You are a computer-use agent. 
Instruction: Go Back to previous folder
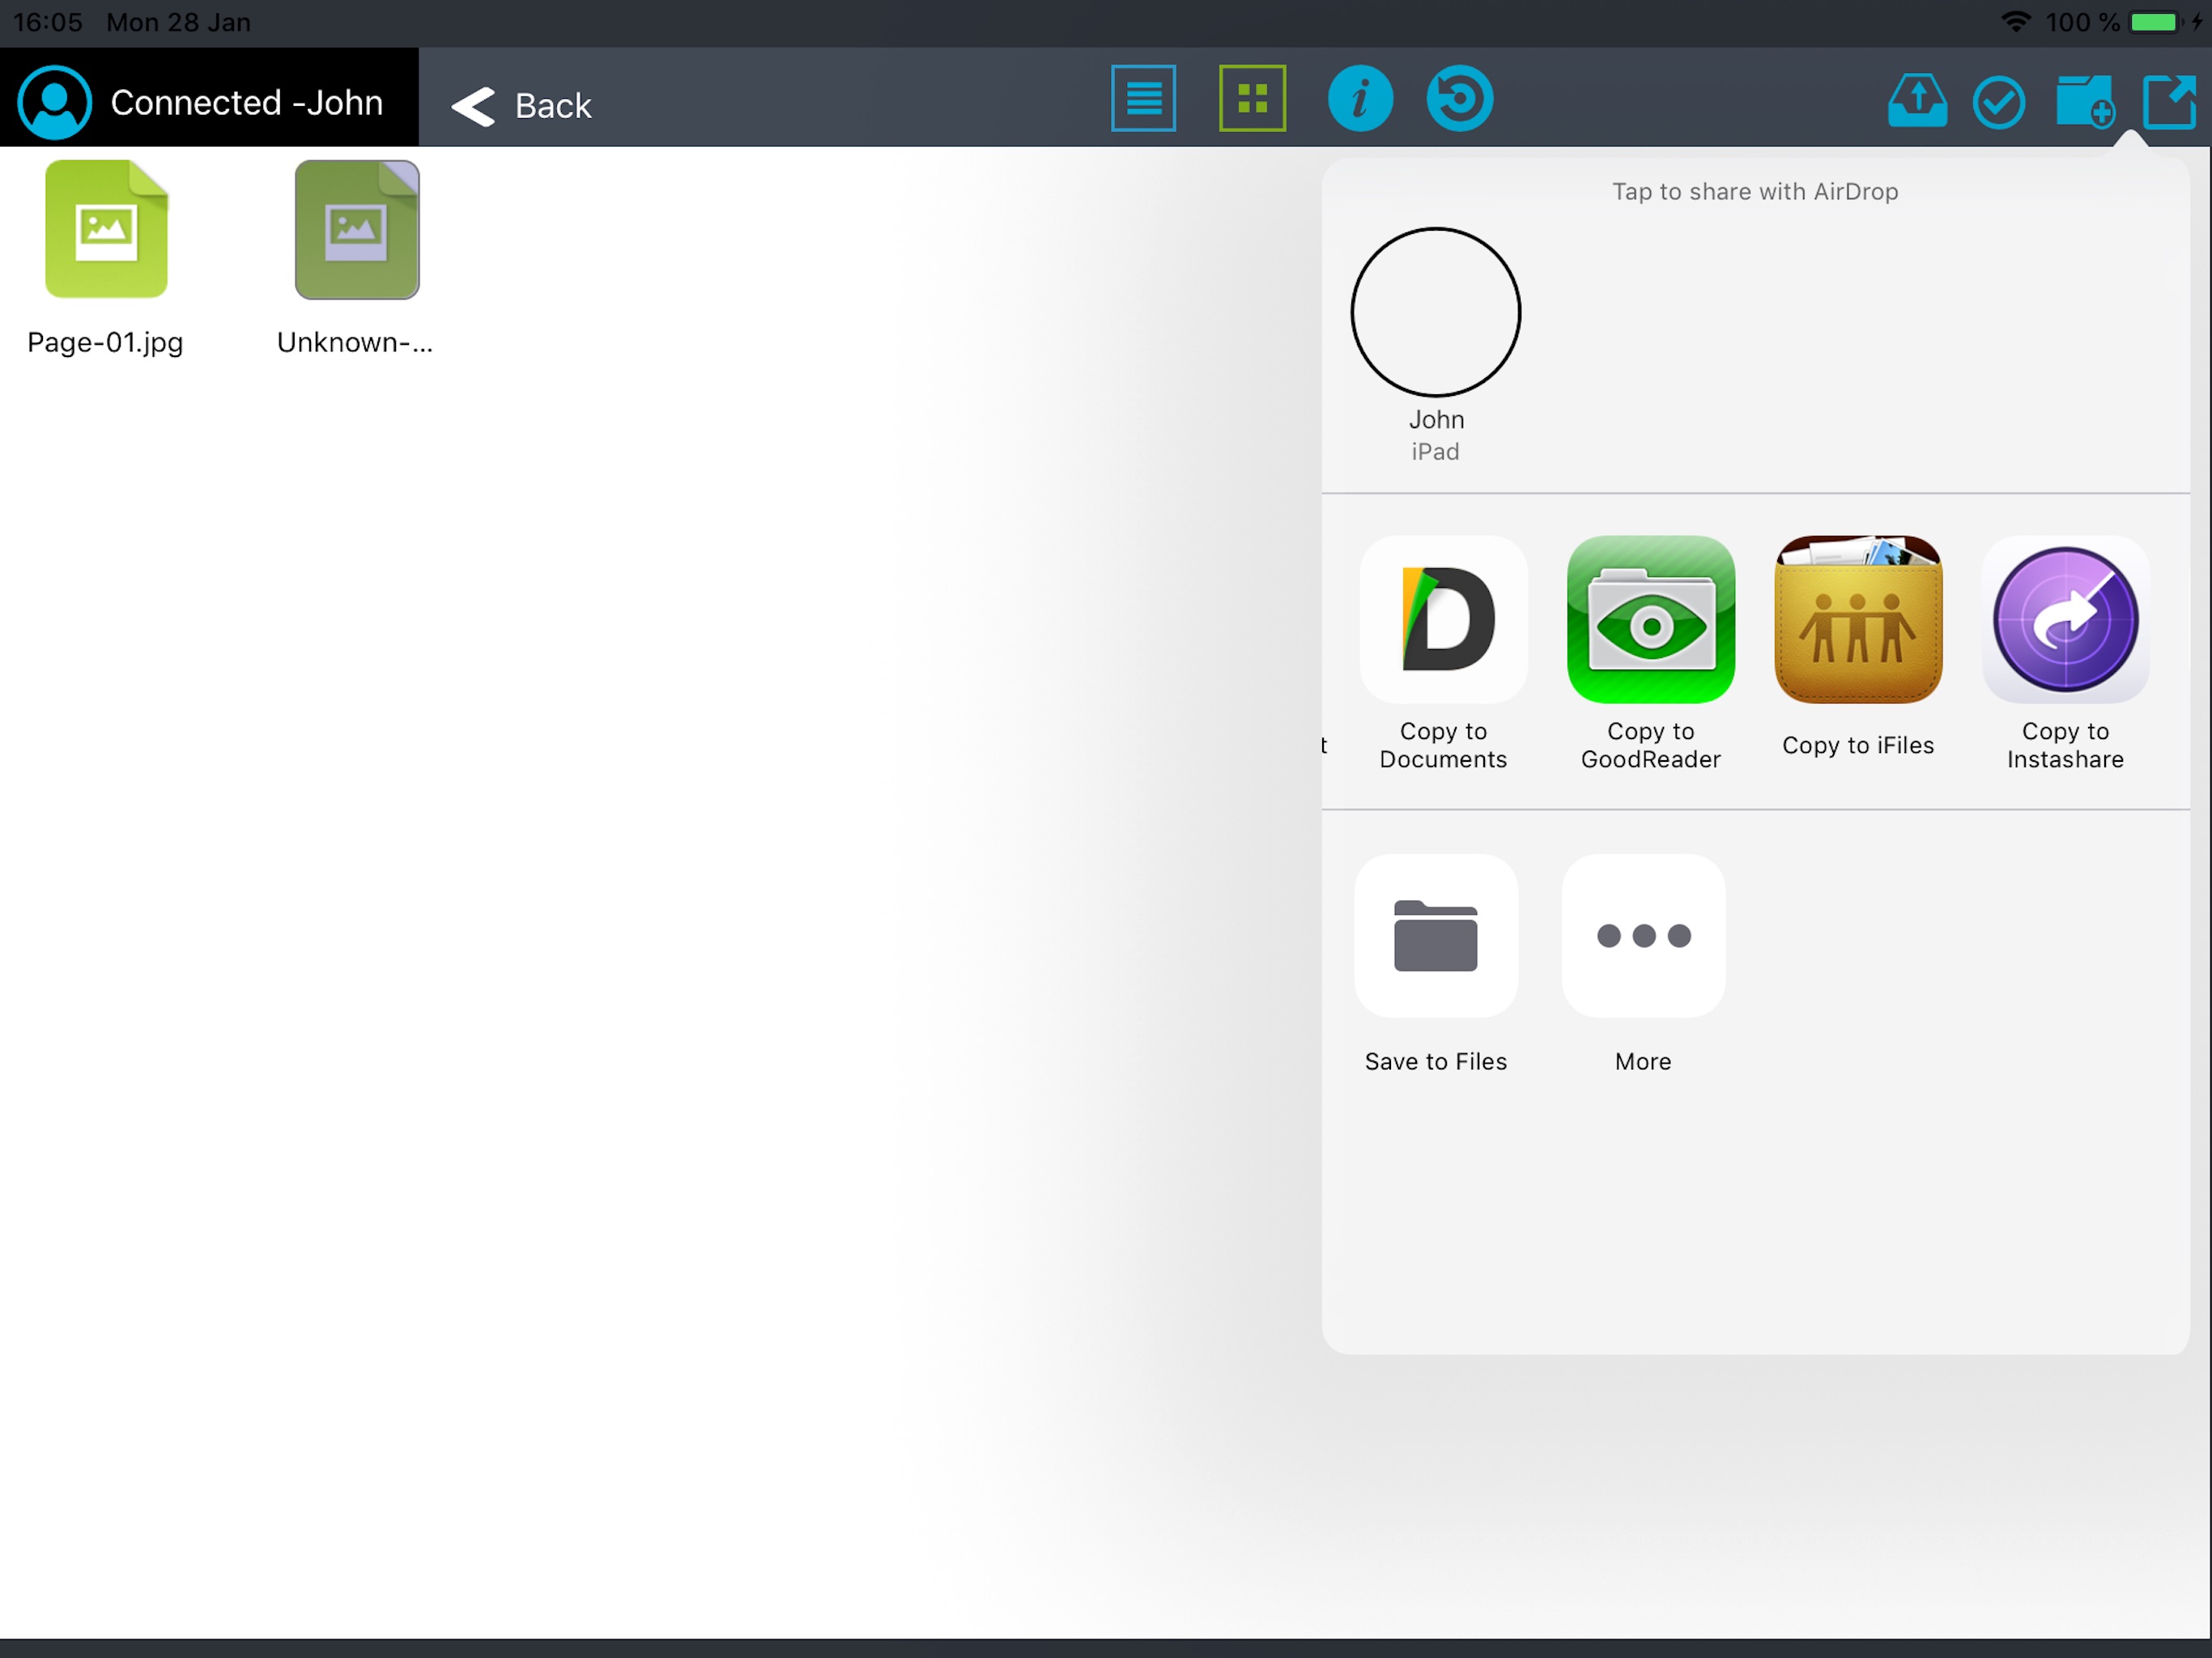pyautogui.click(x=522, y=105)
